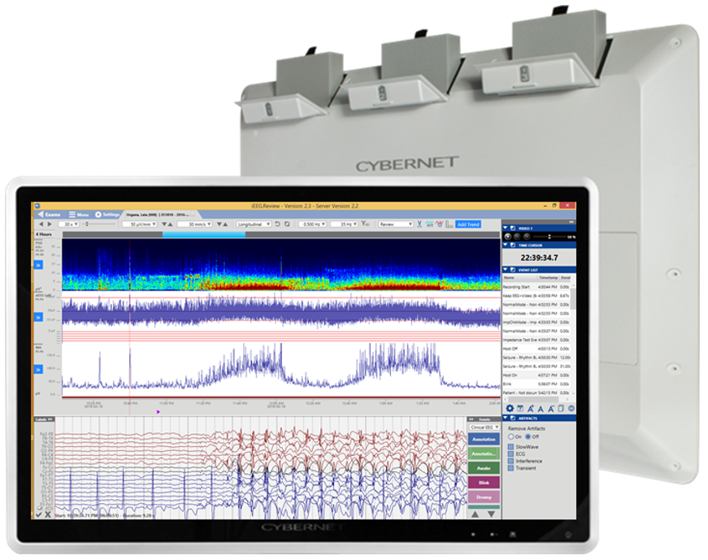The width and height of the screenshot is (708, 560).
Task: Open the Longitudinal montage dropdown
Action: (x=254, y=224)
